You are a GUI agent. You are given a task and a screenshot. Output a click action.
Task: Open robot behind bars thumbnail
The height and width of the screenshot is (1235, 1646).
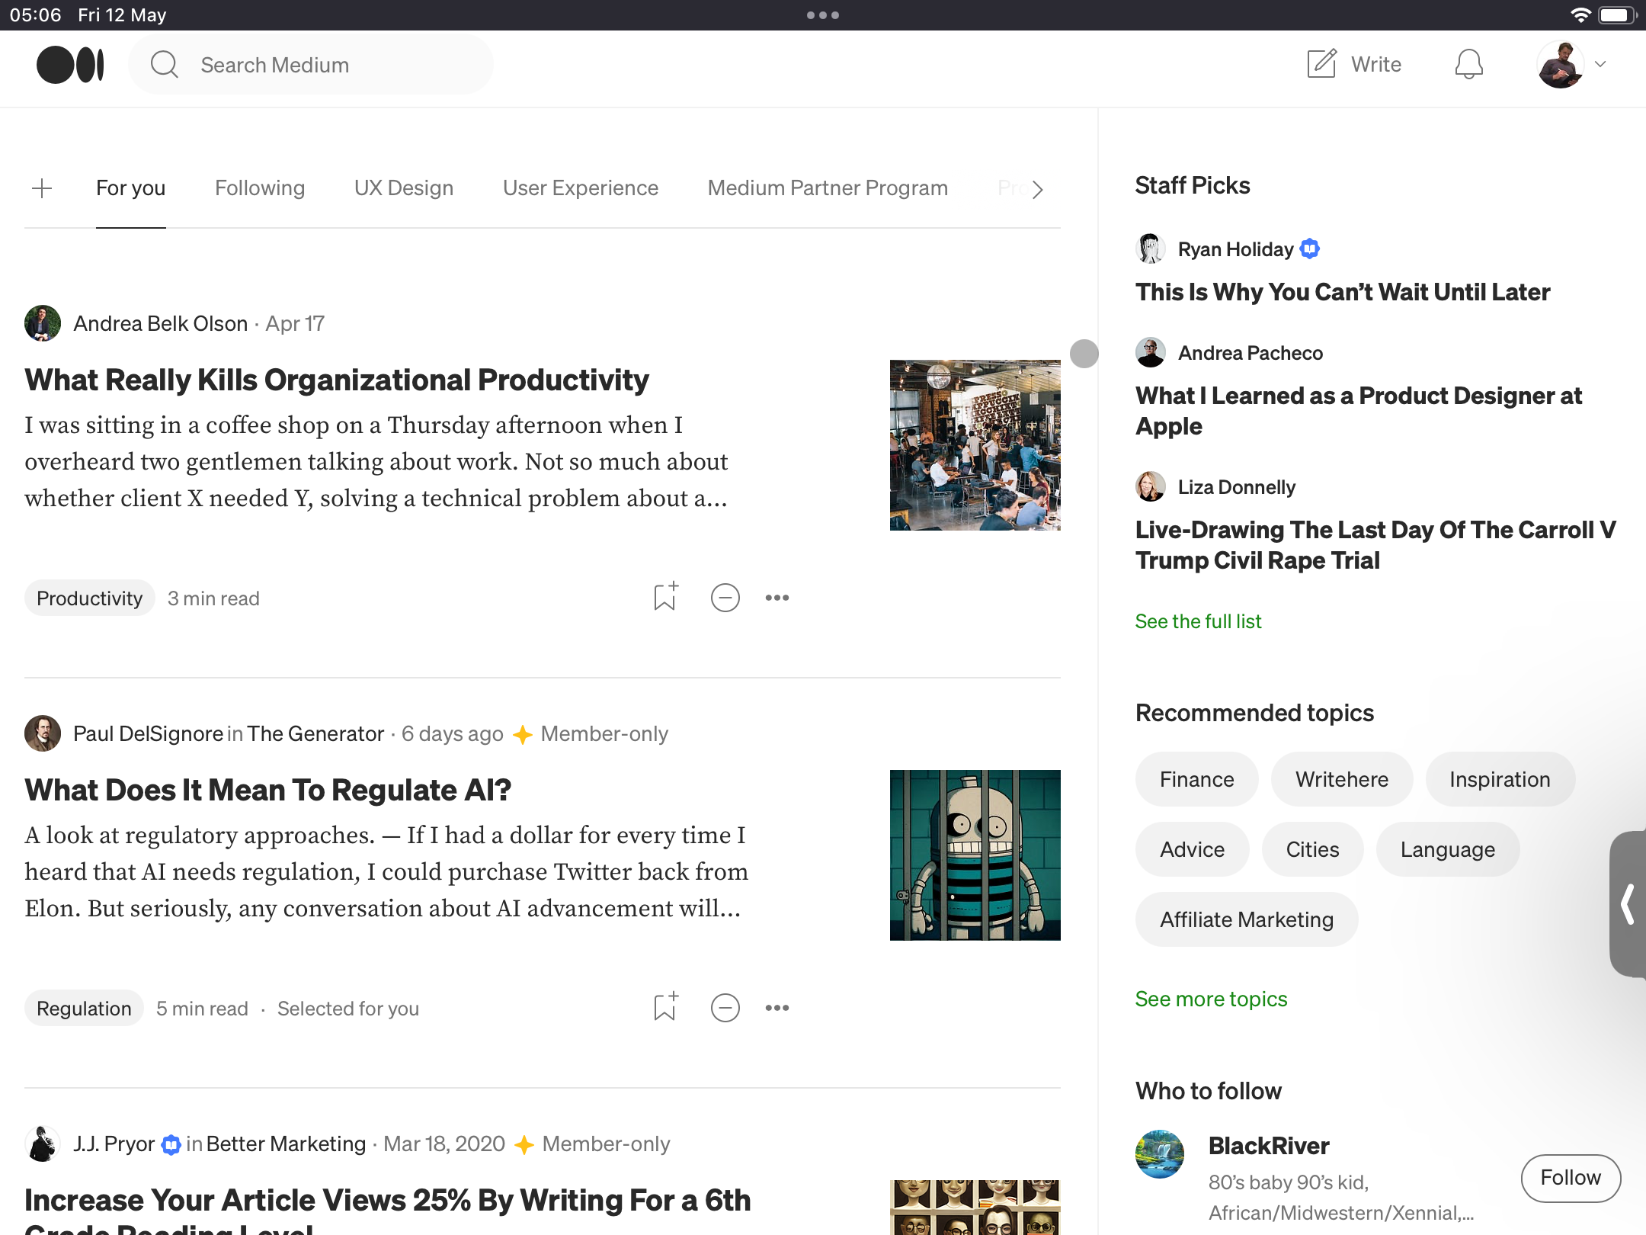[975, 855]
